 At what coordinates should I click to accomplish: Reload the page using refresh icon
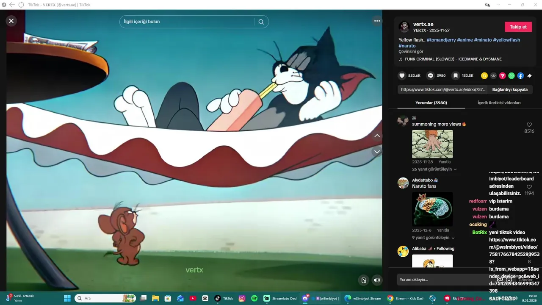[21, 5]
